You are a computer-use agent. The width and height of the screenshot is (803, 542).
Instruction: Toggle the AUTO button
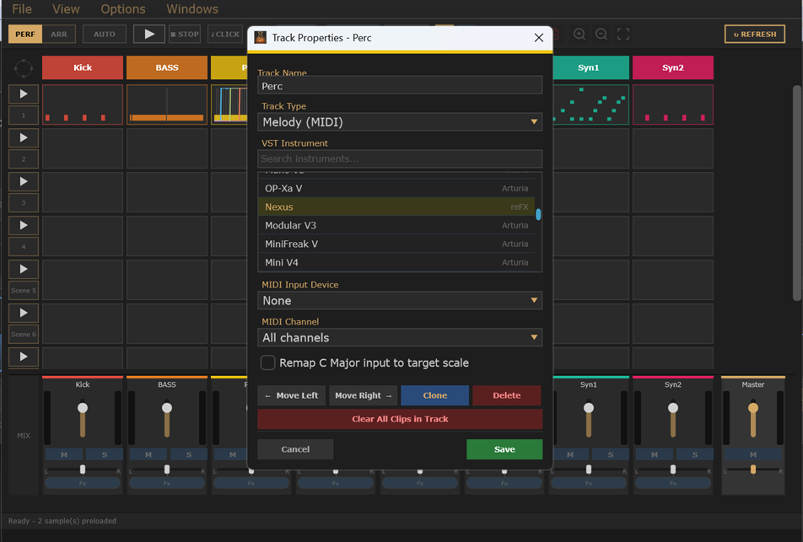click(x=105, y=35)
